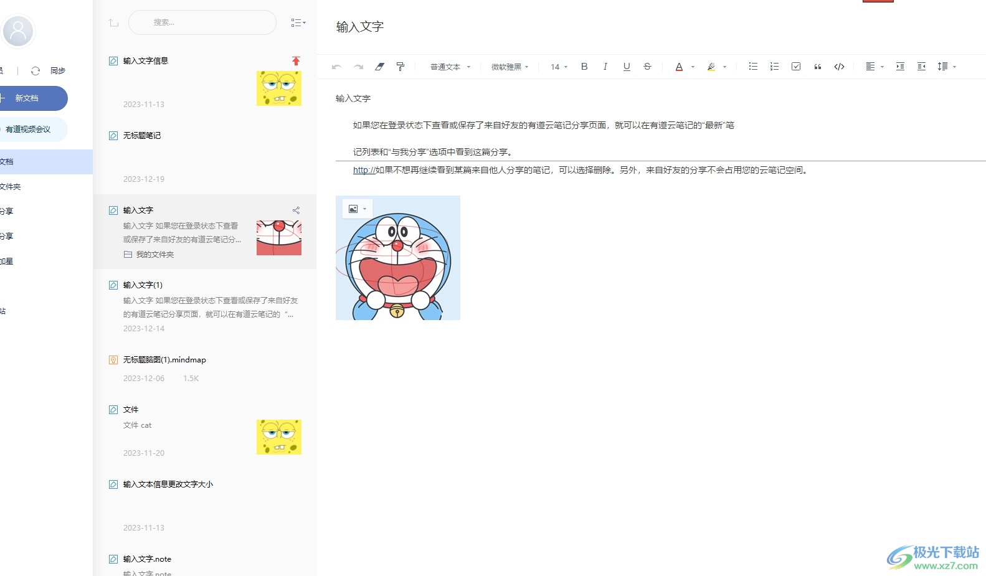Image resolution: width=986 pixels, height=576 pixels.
Task: Click the Doraemon image in editor
Action: click(x=398, y=258)
